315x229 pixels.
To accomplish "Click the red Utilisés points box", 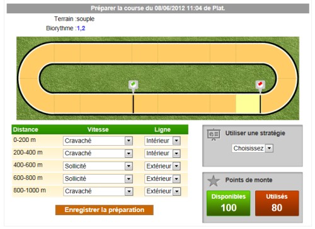I will point(277,203).
